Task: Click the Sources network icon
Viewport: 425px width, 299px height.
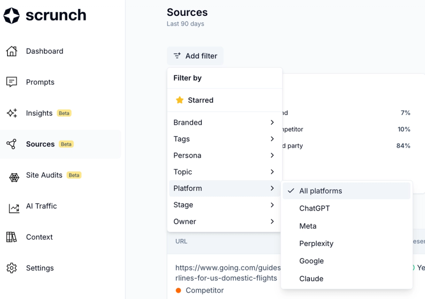Action: [12, 144]
